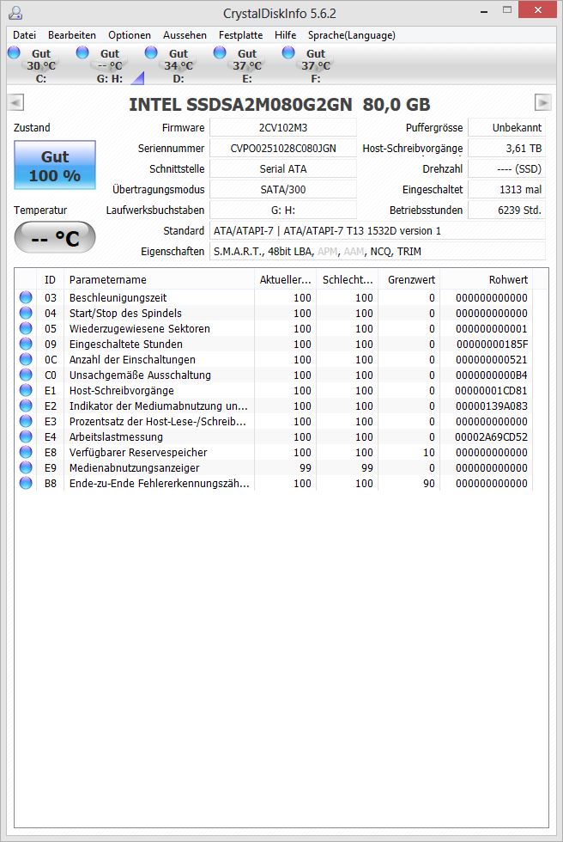
Task: Click the Firmware value 2CV102M3
Action: pyautogui.click(x=283, y=128)
